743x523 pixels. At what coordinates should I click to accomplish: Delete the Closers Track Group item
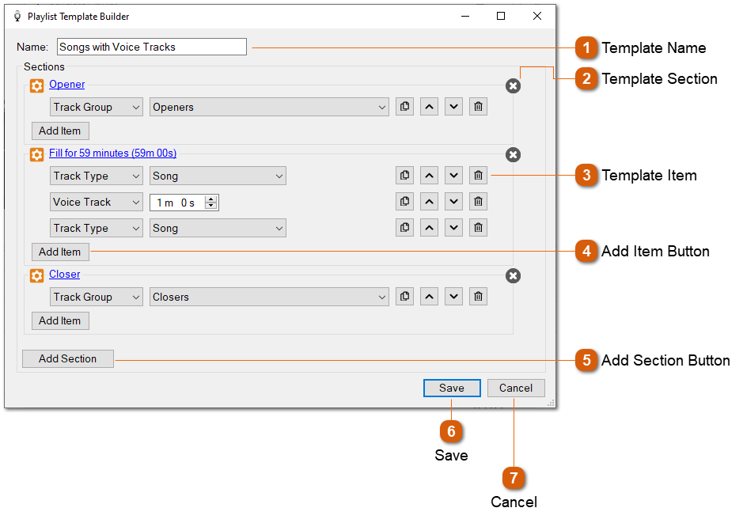[478, 296]
